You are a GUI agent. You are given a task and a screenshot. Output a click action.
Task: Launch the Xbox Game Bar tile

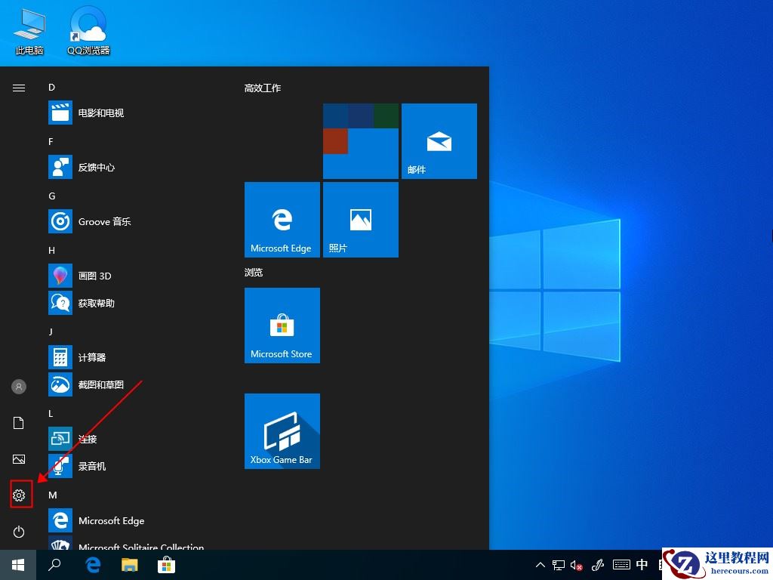(x=282, y=430)
